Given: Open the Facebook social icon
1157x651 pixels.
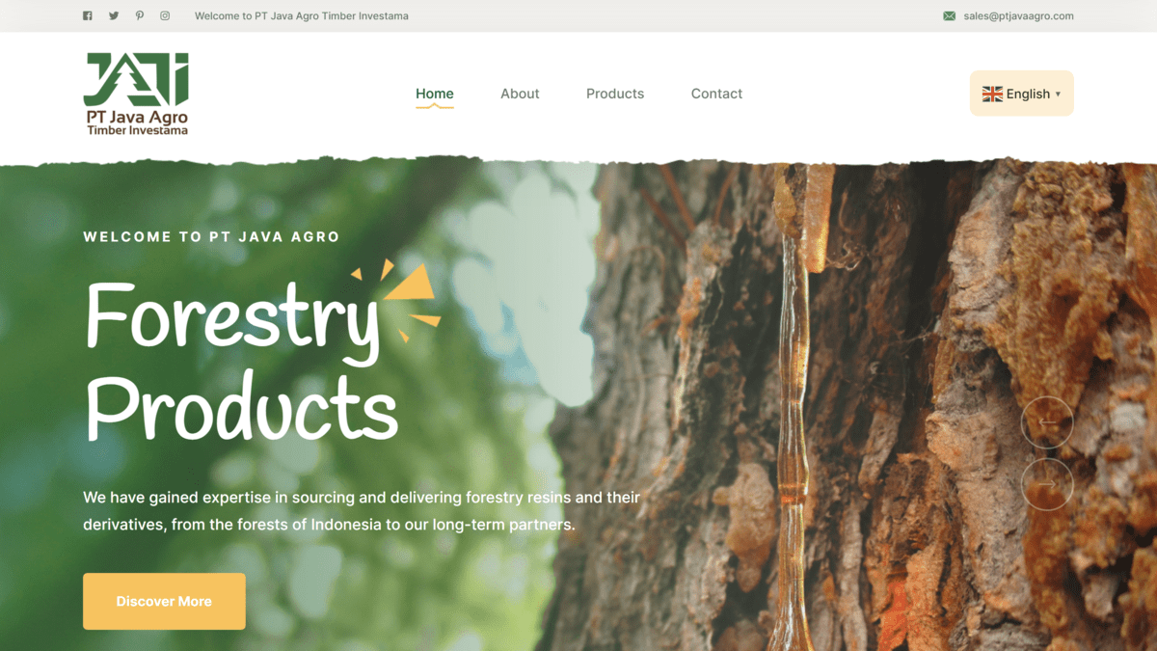Looking at the screenshot, I should 88,15.
